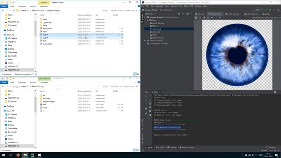This screenshot has height=158, width=281.
Task: Click the green Run button in PyCharm toolbar
Action: coord(266,10)
